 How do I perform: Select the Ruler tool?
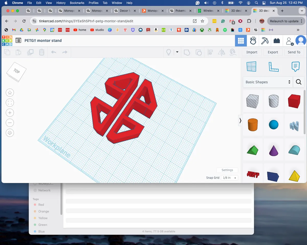tap(273, 67)
